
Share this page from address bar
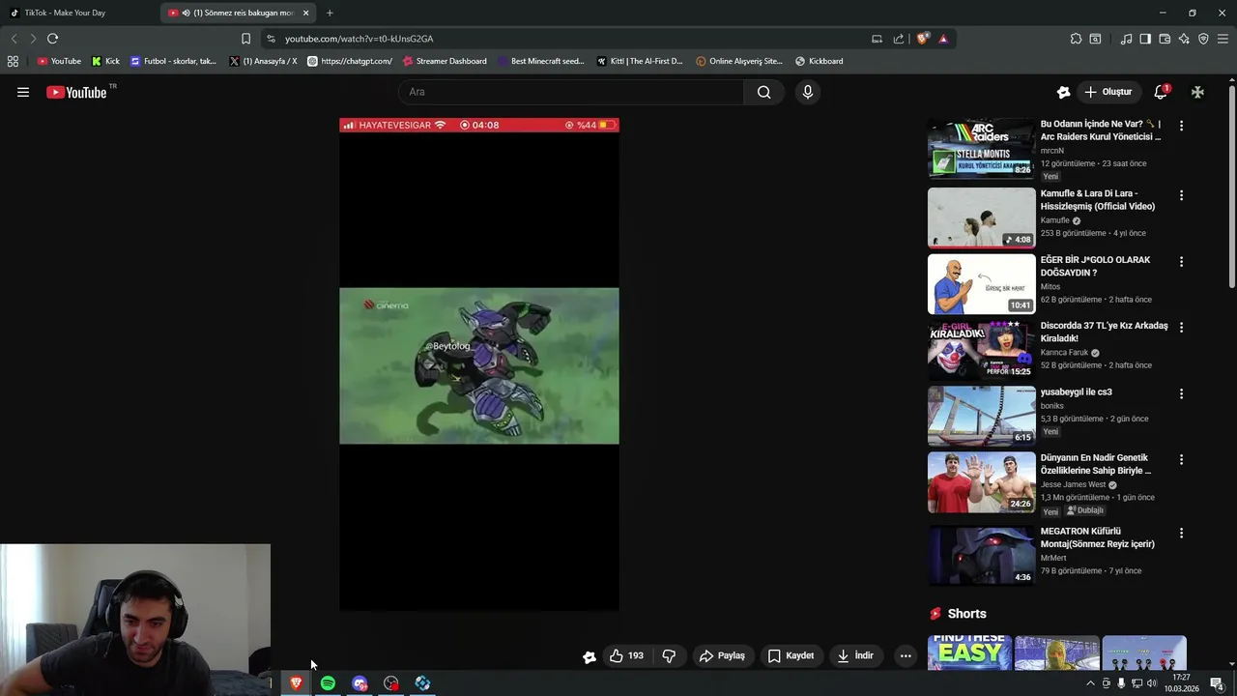pyautogui.click(x=899, y=39)
